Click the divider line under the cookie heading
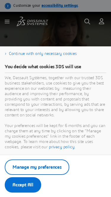The height and width of the screenshot is (197, 111). coord(56,73)
